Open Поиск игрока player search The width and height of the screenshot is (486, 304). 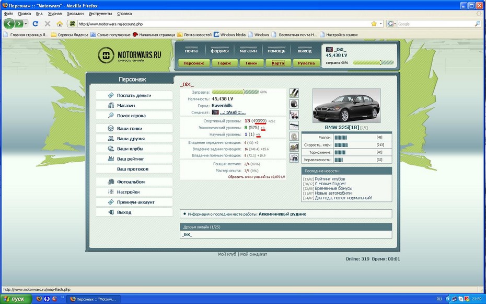click(134, 116)
